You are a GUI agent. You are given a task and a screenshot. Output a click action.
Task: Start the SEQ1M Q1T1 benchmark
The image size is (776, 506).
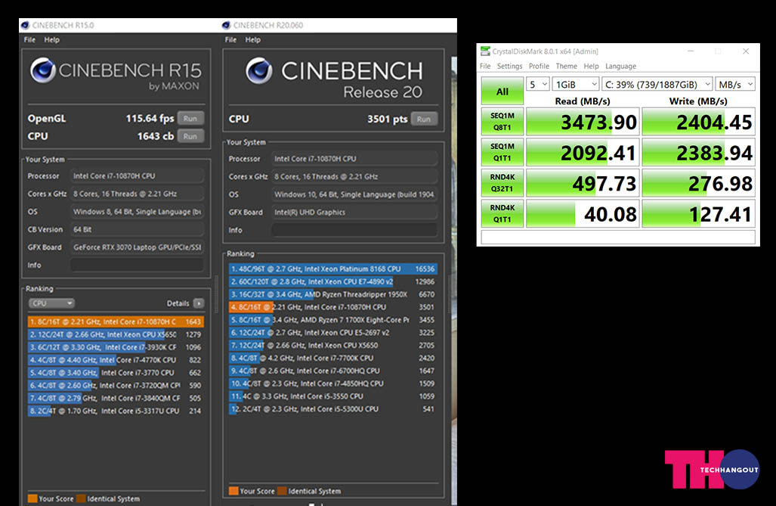click(502, 152)
